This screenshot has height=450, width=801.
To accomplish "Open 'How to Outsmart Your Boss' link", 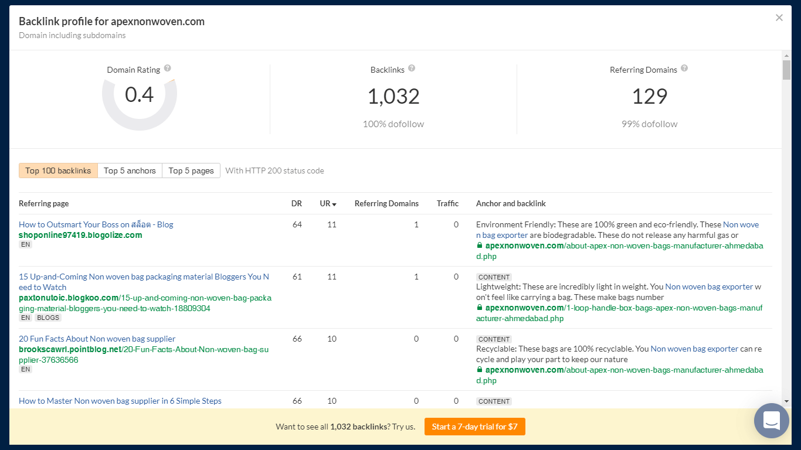I will pos(96,224).
